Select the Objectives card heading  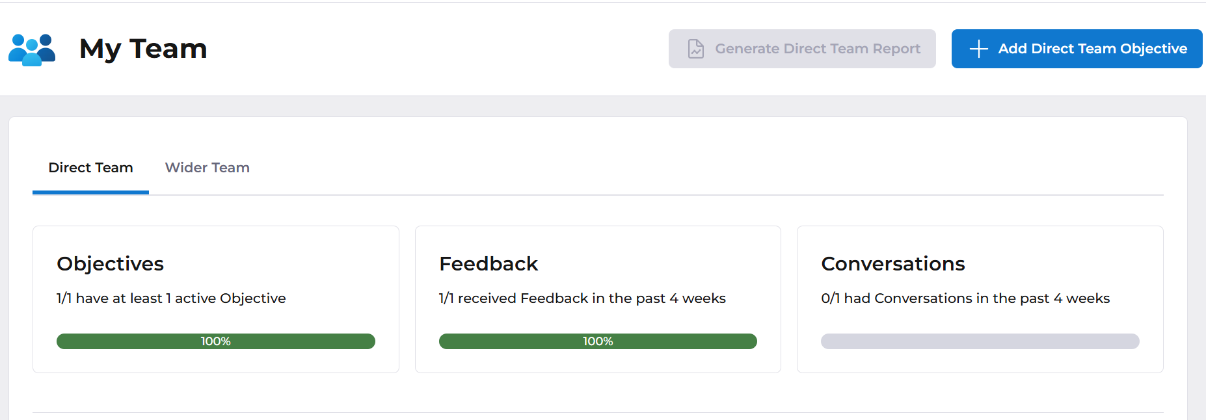(110, 264)
